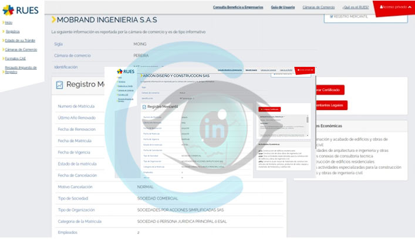Click Numero de Matricula label, MOBRAND window
This screenshot has height=248, width=415.
pyautogui.click(x=76, y=106)
